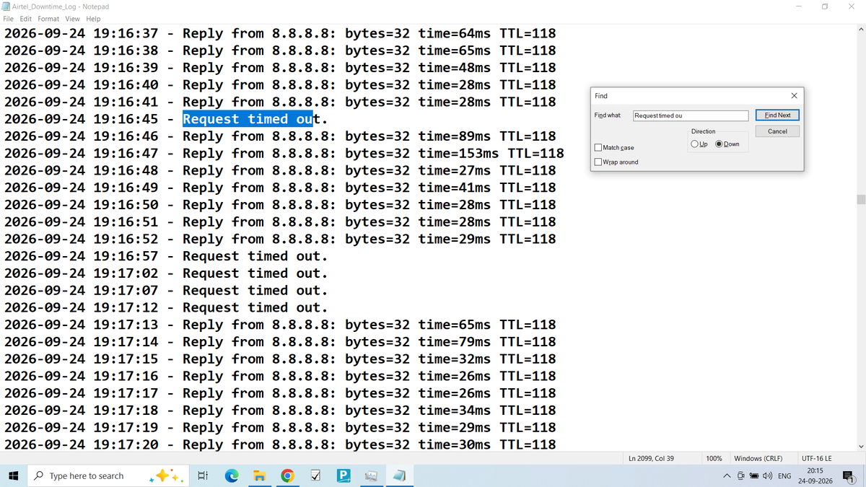Open the File menu

click(x=9, y=19)
